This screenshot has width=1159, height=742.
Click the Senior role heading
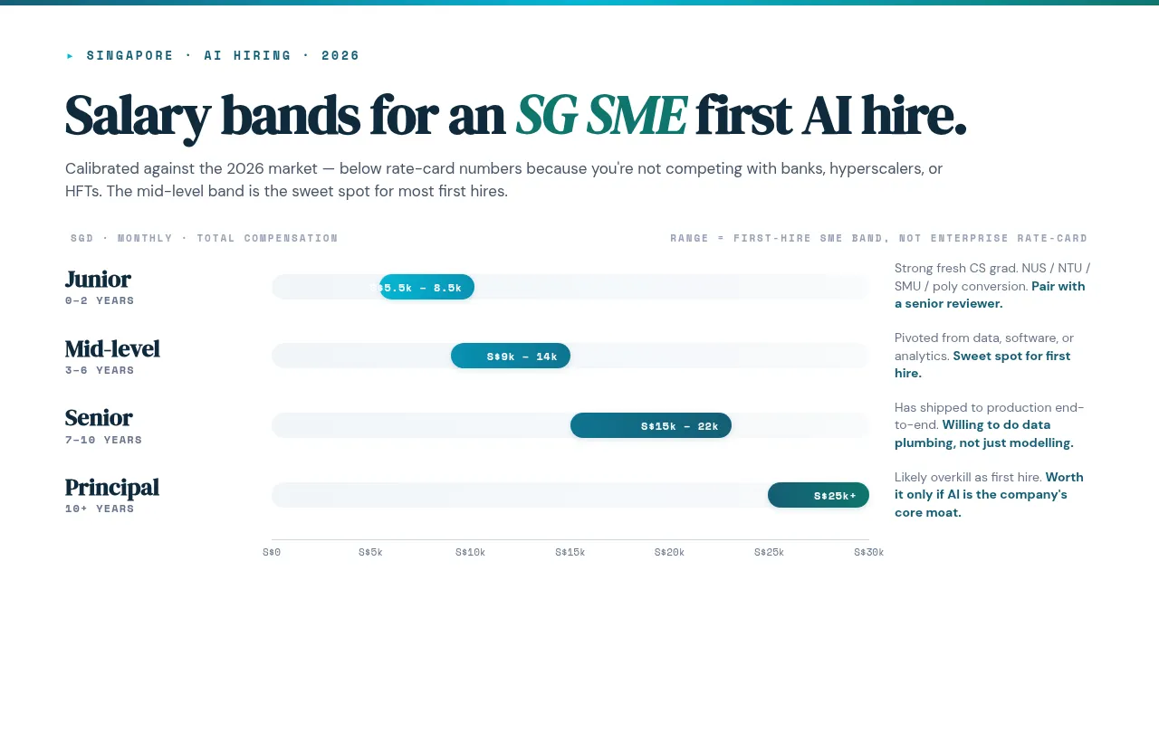(x=99, y=417)
